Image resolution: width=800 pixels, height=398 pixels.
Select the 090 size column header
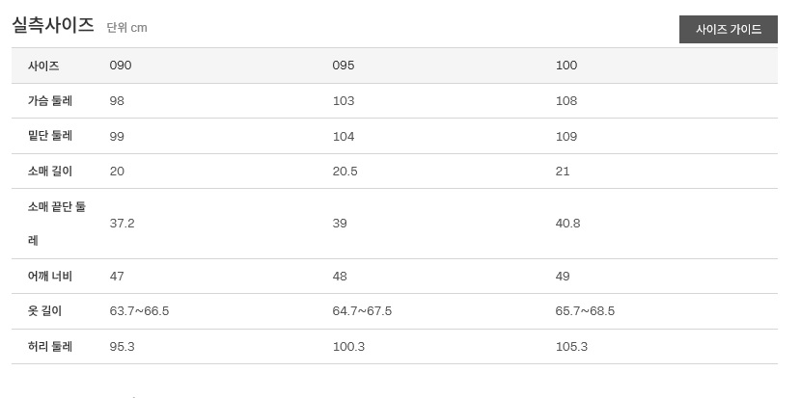point(121,66)
